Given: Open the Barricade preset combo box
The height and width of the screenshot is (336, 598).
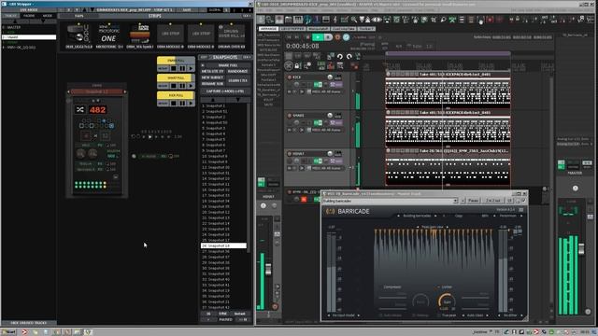Looking at the screenshot, I should 390,201.
